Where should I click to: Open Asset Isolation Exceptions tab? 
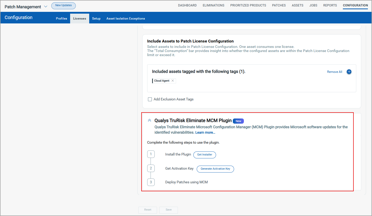(x=126, y=19)
